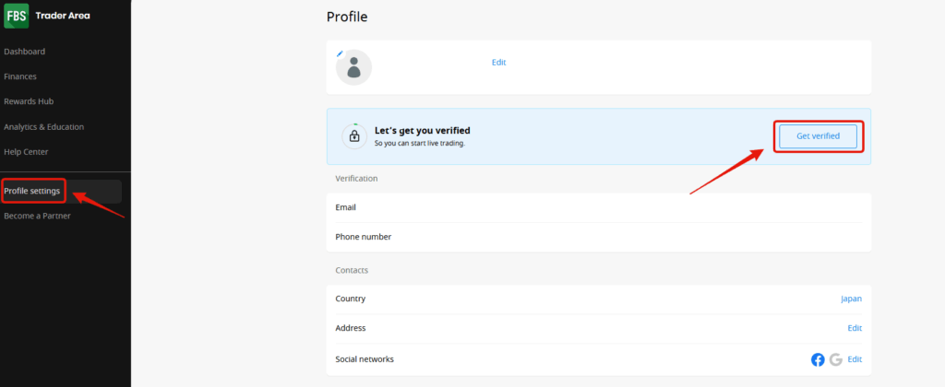This screenshot has width=945, height=387.
Task: Click the lock icon in the verification banner
Action: [353, 136]
